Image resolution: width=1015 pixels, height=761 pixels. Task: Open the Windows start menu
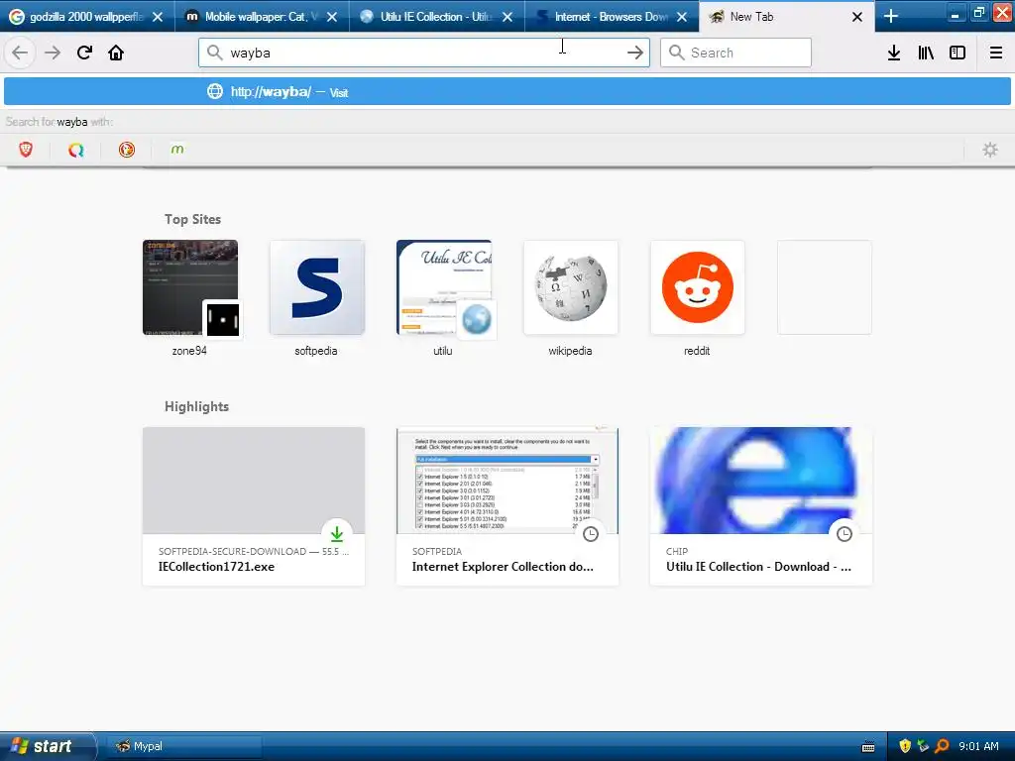[47, 746]
